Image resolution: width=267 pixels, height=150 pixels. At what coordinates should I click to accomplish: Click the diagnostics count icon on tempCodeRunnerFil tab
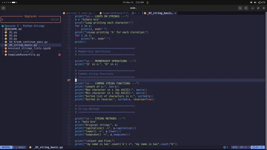133,13
